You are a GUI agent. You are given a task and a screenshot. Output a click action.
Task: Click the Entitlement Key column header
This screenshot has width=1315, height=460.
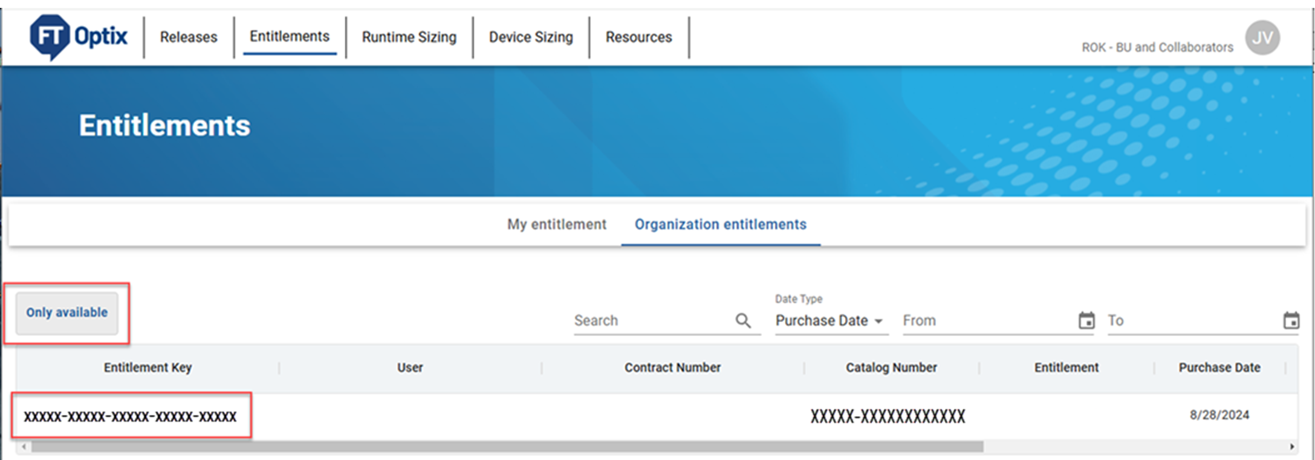click(x=148, y=368)
